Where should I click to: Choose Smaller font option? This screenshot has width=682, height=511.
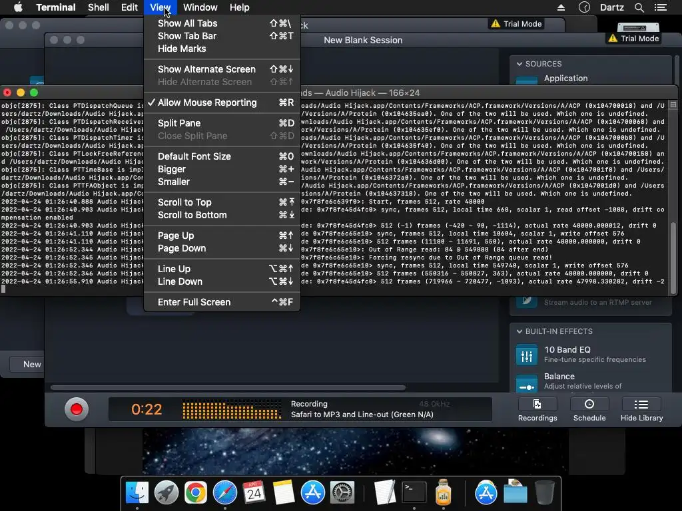pyautogui.click(x=222, y=182)
